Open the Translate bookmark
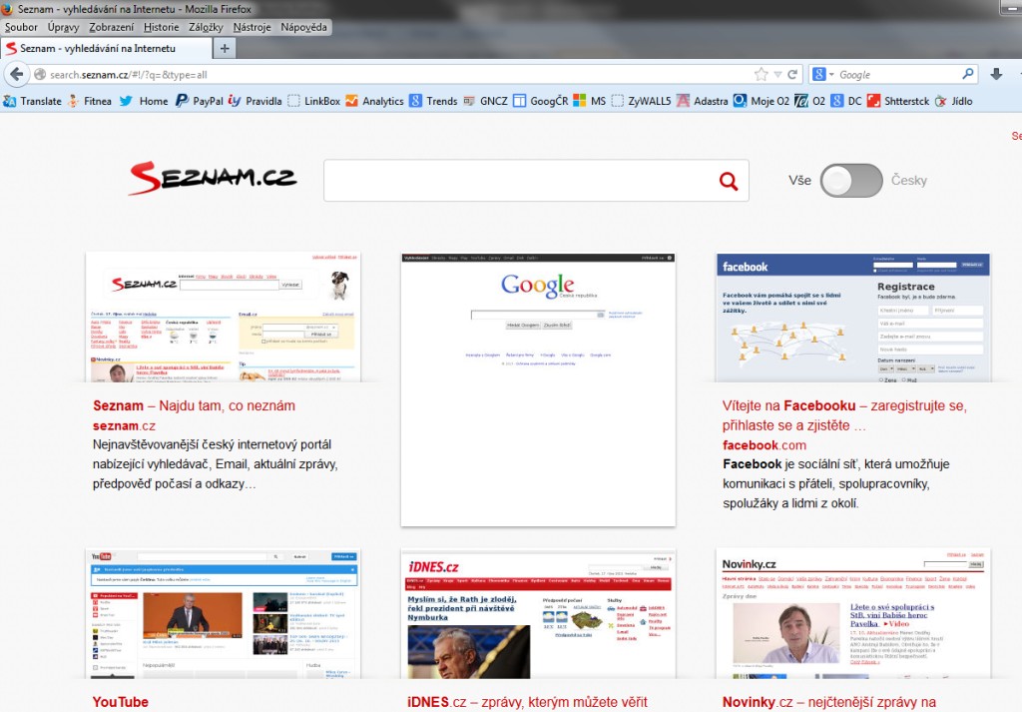 33,101
